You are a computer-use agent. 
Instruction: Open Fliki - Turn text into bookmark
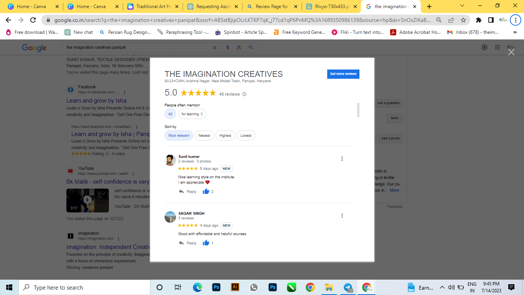point(358,32)
